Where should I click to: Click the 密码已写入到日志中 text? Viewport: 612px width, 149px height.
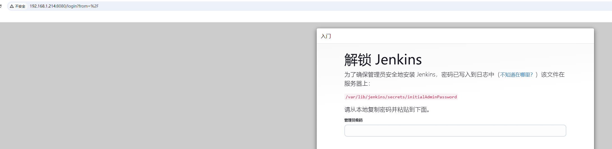[467, 74]
